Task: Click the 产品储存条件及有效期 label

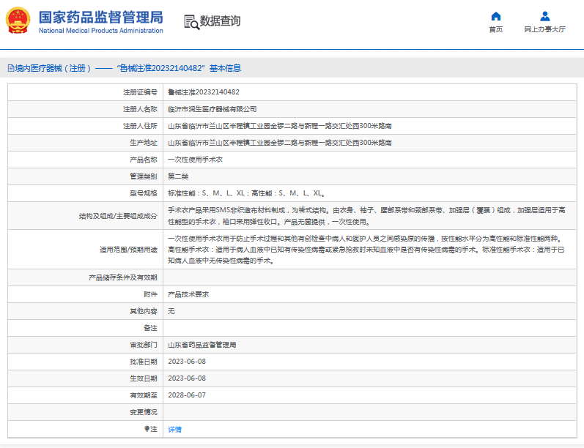Action: pos(123,277)
